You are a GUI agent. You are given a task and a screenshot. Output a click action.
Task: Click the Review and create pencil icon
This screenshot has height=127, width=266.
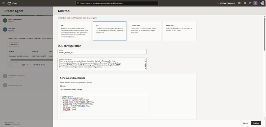click(x=5, y=85)
